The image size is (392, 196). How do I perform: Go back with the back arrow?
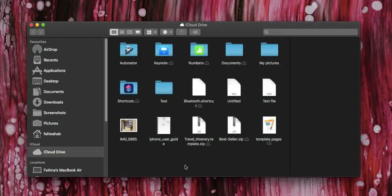click(33, 32)
